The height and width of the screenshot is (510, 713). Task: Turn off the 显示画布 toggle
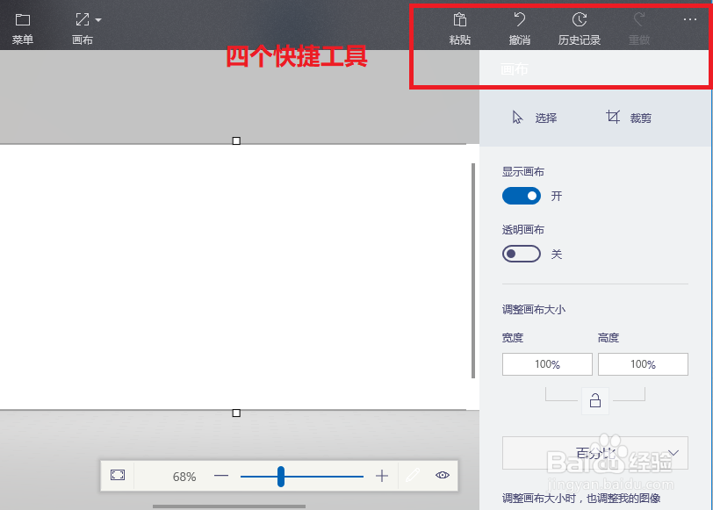522,196
